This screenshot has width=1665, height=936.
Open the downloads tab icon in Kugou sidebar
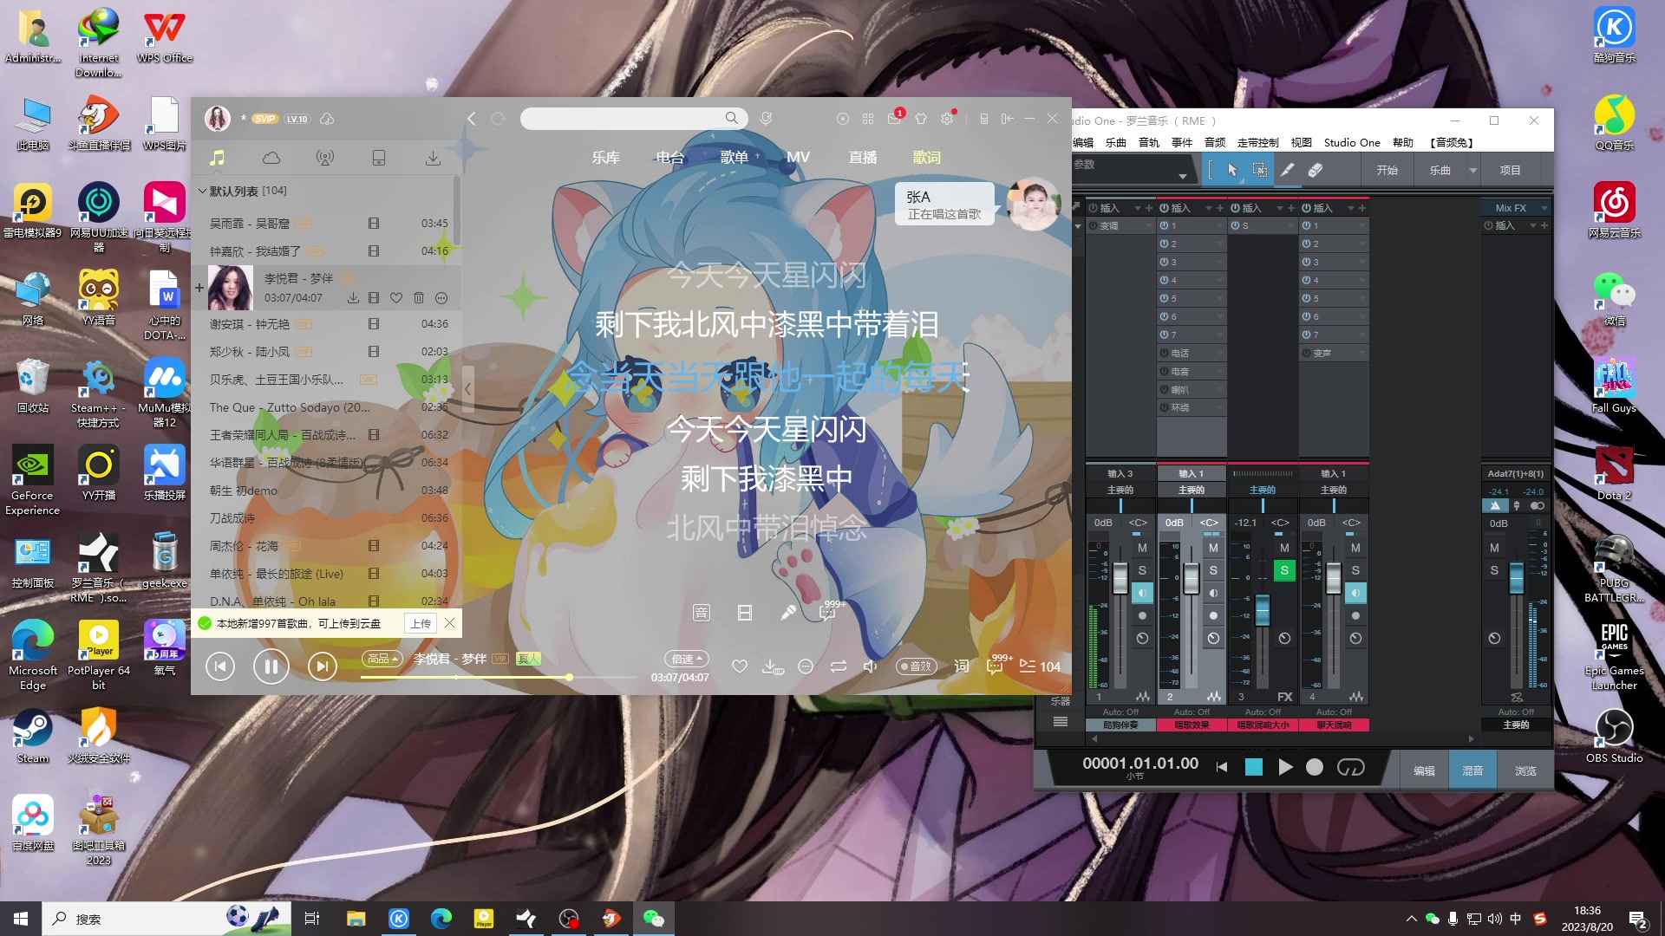(433, 158)
